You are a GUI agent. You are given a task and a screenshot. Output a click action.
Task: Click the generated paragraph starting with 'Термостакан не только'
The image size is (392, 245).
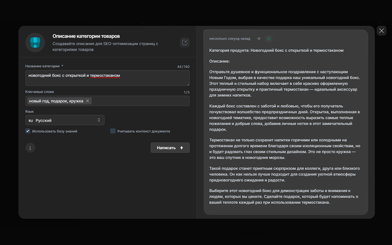[285, 149]
